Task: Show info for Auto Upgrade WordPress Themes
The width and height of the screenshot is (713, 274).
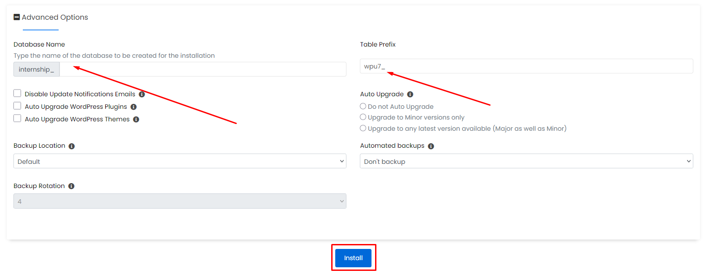Action: click(x=136, y=120)
